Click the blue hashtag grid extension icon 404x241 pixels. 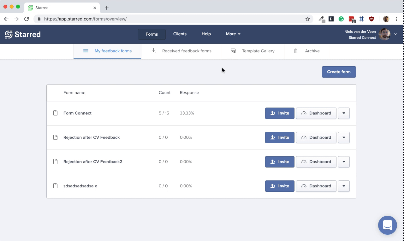361,19
